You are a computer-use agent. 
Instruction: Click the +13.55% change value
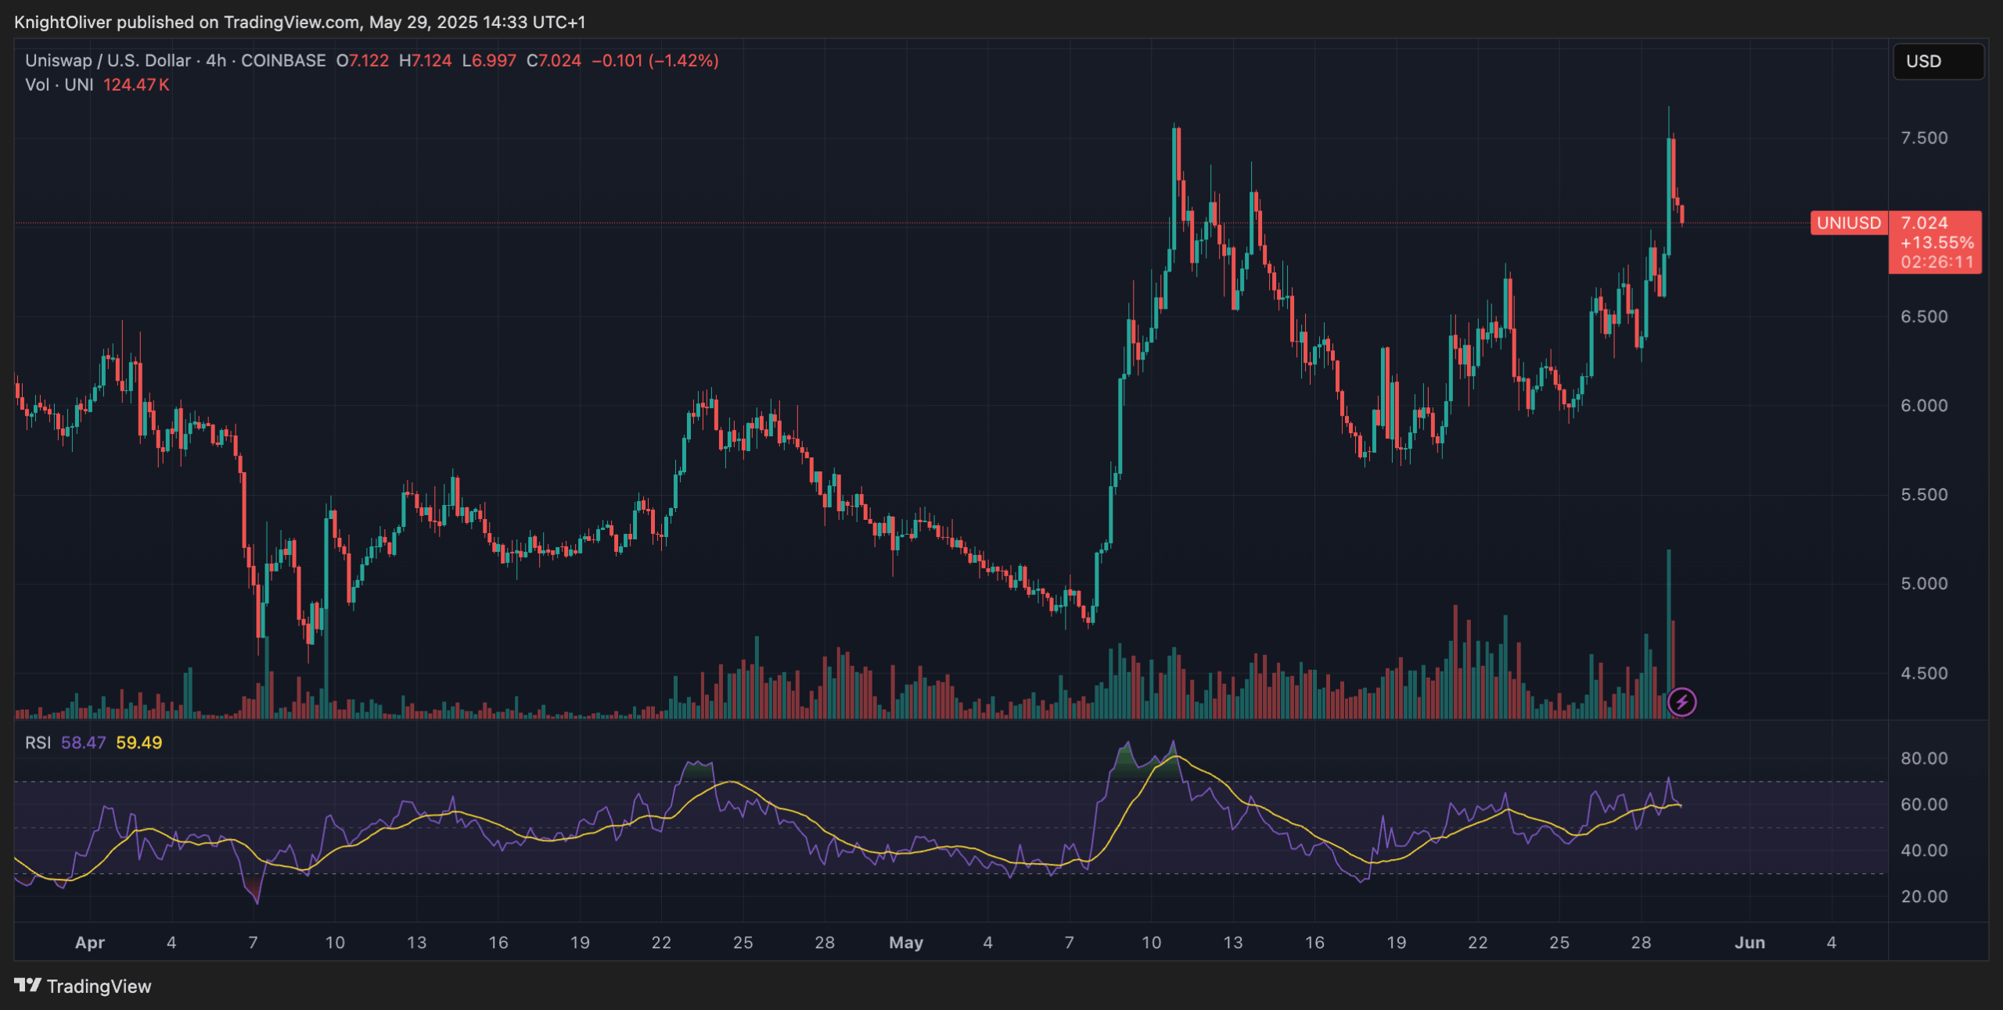(1937, 242)
